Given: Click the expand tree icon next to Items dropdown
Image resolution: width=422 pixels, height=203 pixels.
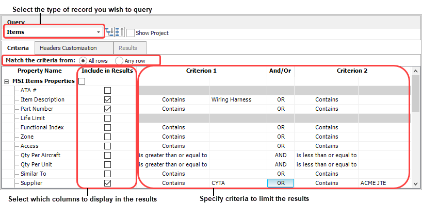Looking at the screenshot, I should [x=109, y=32].
